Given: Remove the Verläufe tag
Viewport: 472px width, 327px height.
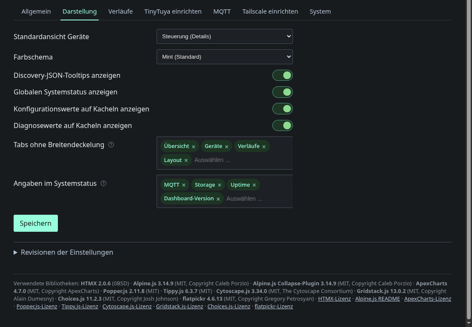Looking at the screenshot, I should [264, 147].
